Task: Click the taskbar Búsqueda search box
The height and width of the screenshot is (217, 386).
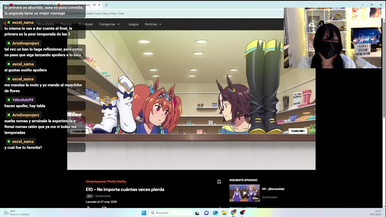Action: click(x=171, y=213)
